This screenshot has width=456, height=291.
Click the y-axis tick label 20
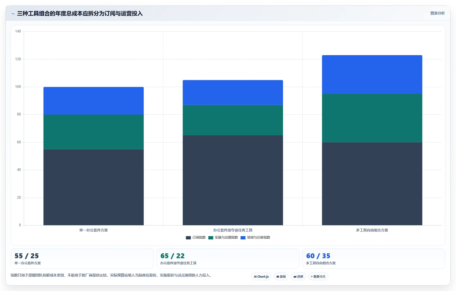(19, 198)
